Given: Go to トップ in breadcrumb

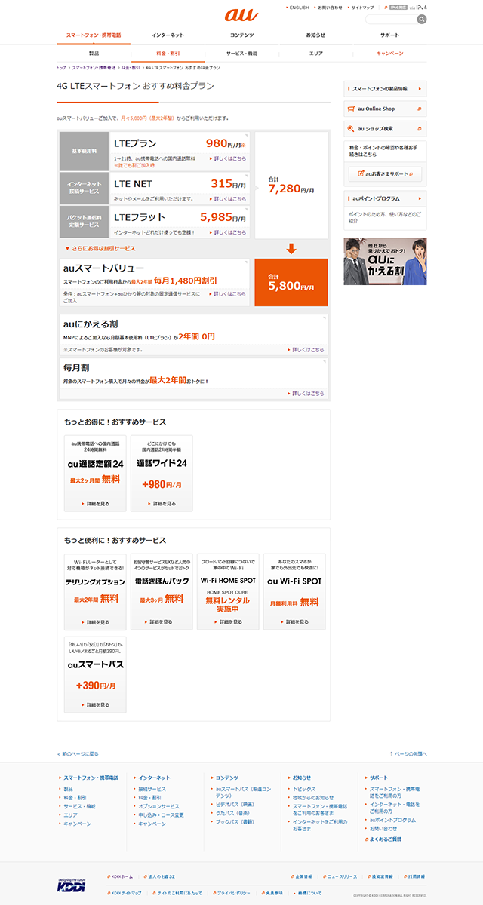Looking at the screenshot, I should click(61, 68).
